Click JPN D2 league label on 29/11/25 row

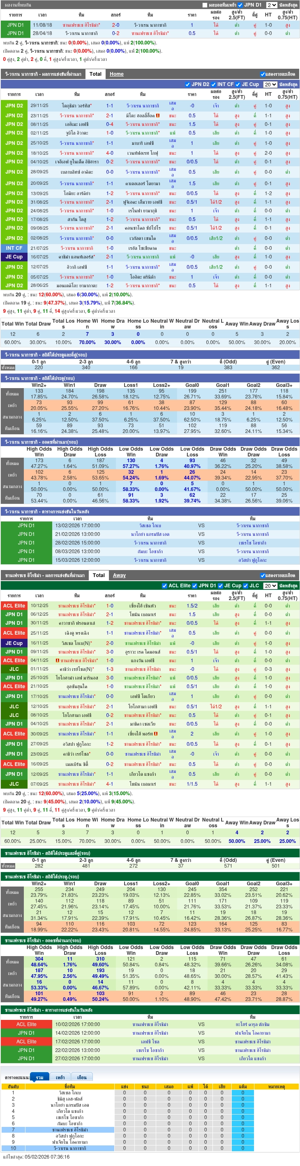click(x=14, y=106)
